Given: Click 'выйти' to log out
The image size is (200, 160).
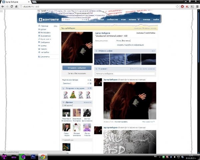Looking at the screenshot, I should [x=156, y=20].
